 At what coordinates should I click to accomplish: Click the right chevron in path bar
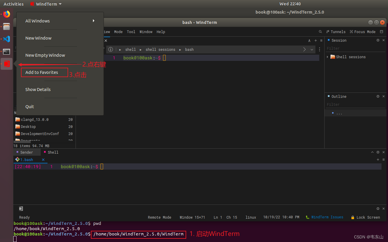click(304, 49)
